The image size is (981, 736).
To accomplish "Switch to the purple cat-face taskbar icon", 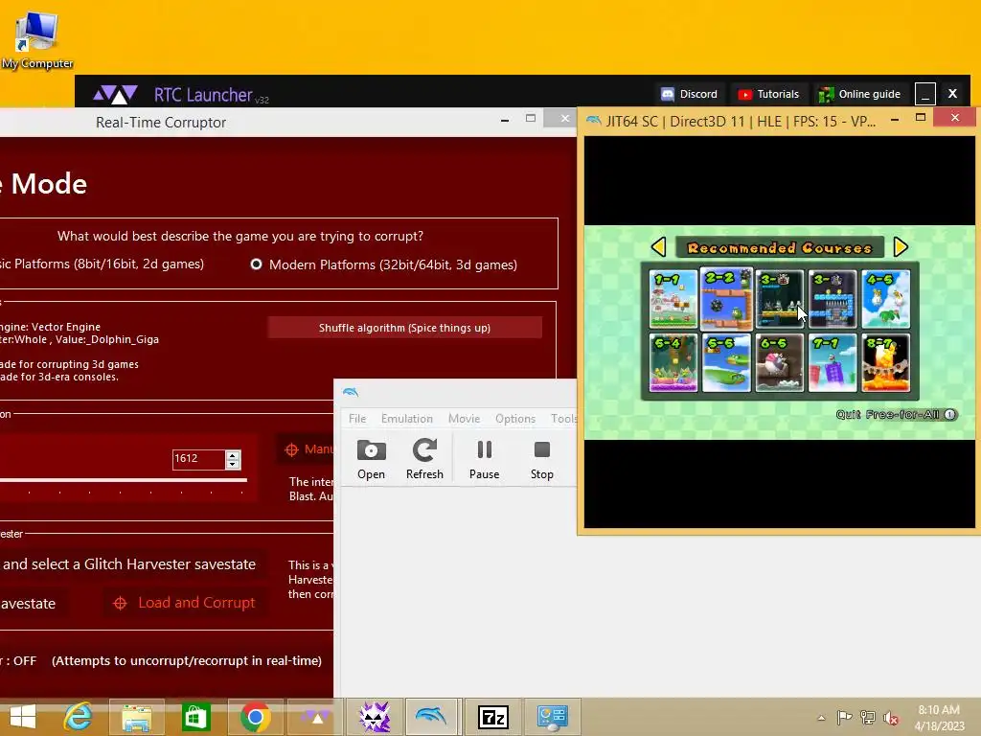I will pos(375,717).
